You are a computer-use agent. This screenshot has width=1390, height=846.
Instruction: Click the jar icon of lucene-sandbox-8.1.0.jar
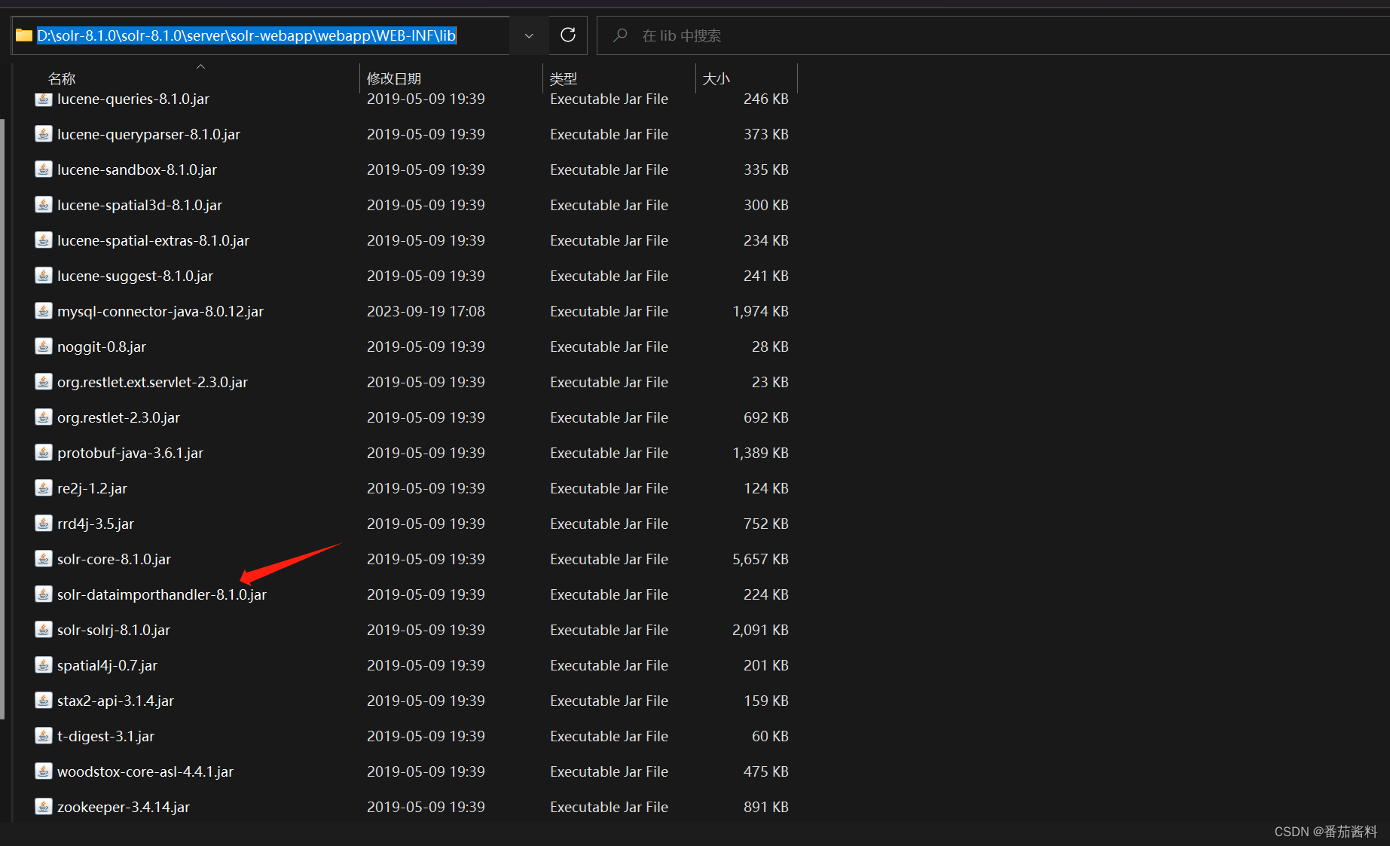click(x=44, y=170)
